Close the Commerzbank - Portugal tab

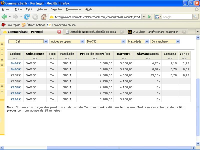(x=59, y=32)
